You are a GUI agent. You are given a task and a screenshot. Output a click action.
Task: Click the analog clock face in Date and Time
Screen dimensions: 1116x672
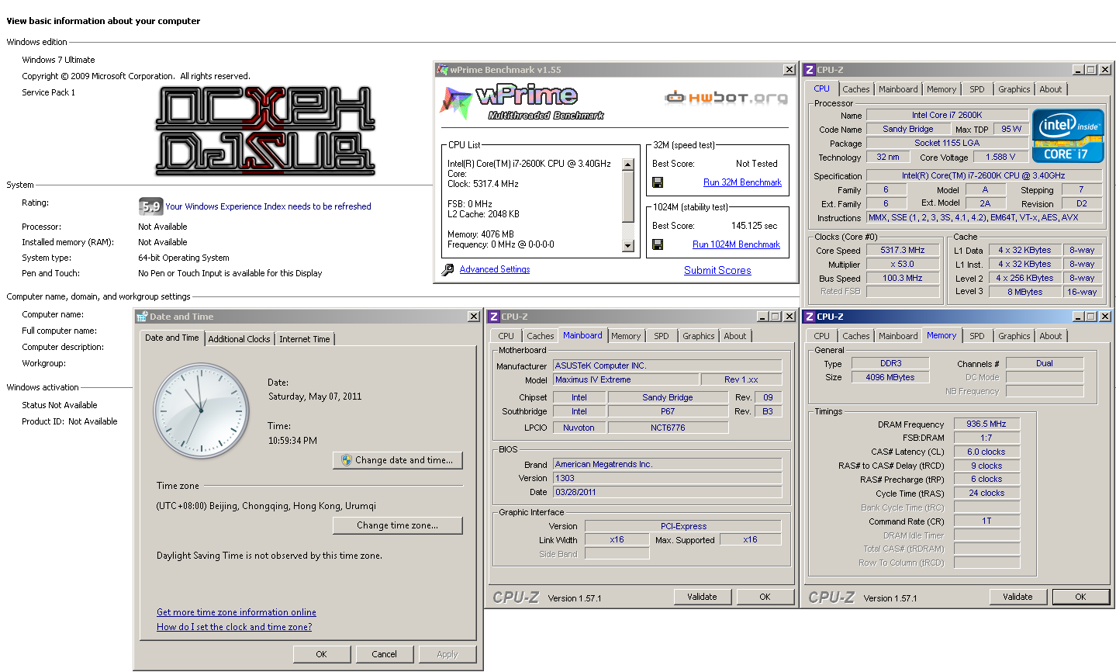pyautogui.click(x=200, y=410)
